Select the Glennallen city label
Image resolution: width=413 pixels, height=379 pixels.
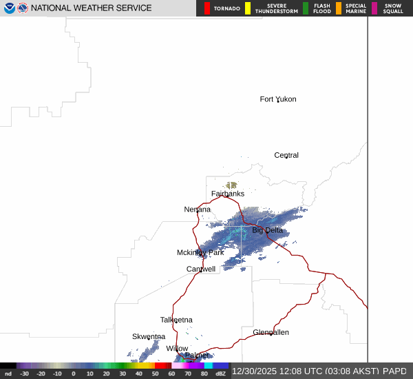[x=271, y=332]
